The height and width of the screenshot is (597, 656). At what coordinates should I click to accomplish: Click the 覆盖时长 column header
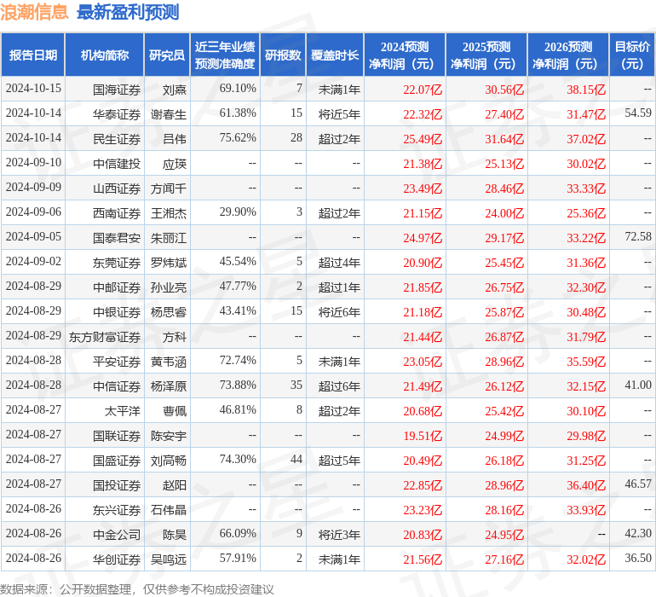(335, 55)
